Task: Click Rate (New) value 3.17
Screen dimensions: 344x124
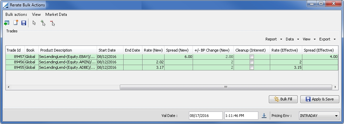Action: (x=153, y=67)
